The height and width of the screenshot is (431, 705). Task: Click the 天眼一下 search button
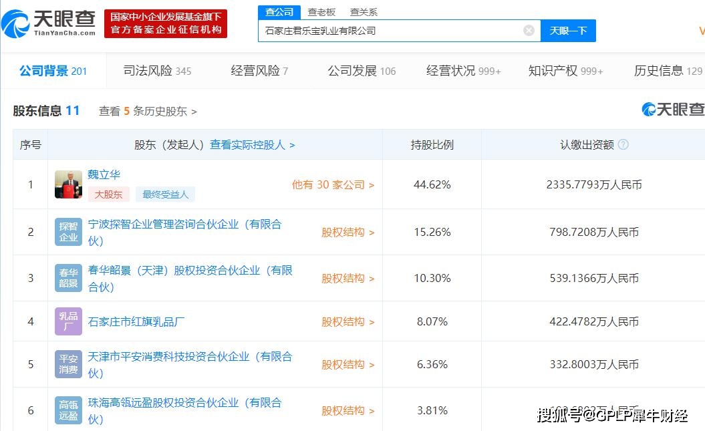[568, 30]
